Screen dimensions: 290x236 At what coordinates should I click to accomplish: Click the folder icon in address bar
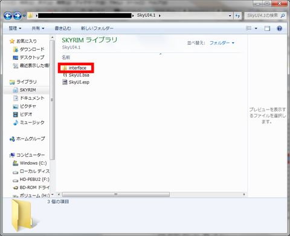(x=30, y=15)
